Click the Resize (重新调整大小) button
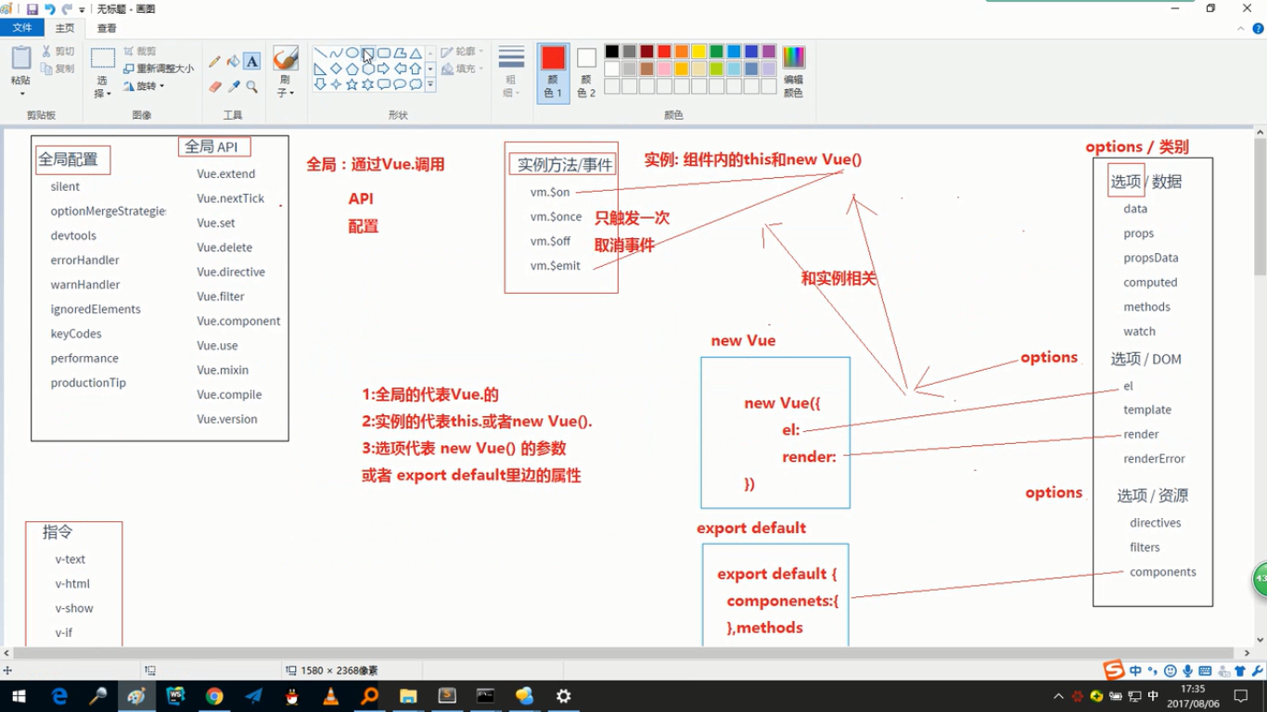The image size is (1267, 712). [159, 69]
